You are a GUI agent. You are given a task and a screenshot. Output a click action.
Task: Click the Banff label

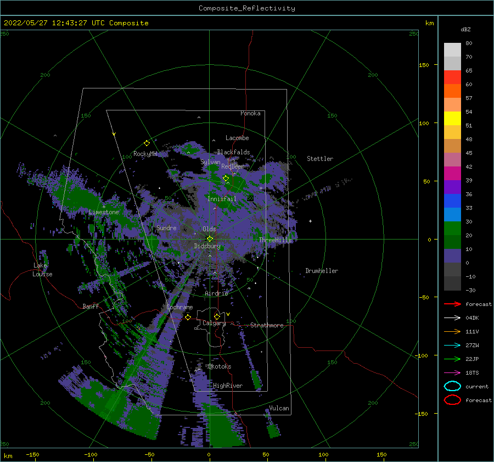tap(91, 307)
